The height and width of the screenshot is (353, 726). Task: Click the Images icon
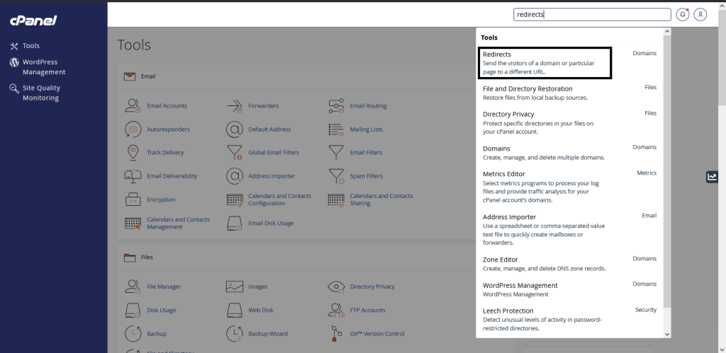click(x=235, y=287)
